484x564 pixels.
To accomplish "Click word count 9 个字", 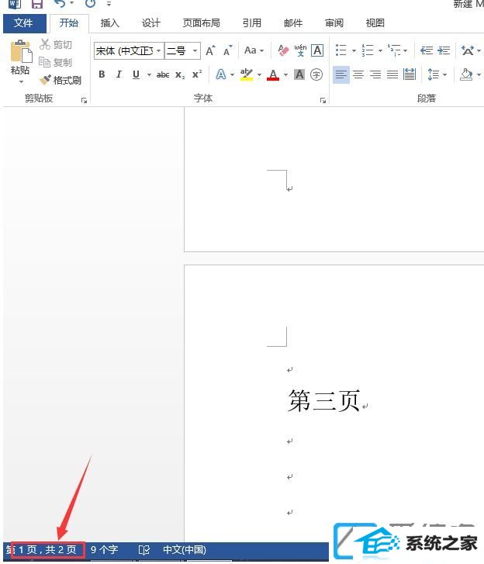I will click(104, 549).
